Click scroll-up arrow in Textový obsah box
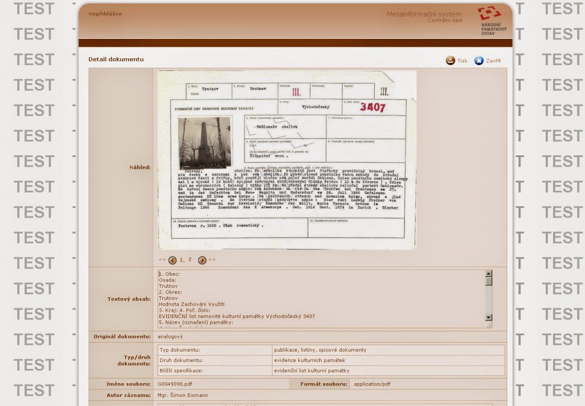The height and width of the screenshot is (406, 585). [489, 274]
